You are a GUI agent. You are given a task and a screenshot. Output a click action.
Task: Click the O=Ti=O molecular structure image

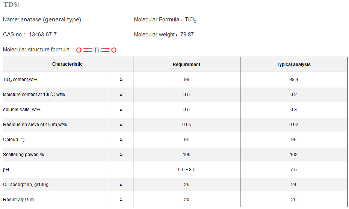point(96,50)
